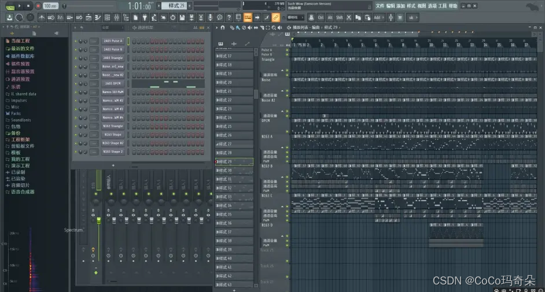
Task: Toggle the playlist magnet snap icon
Action: (223, 27)
